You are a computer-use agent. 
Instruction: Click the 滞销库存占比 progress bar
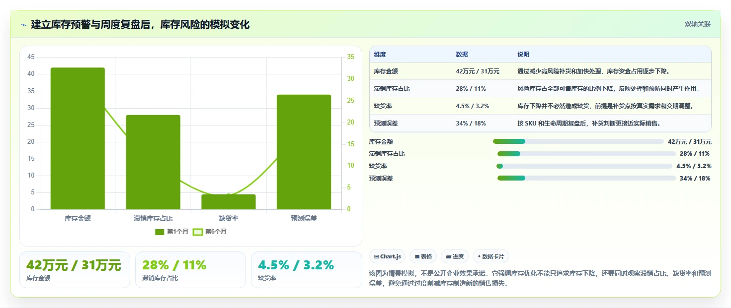tap(586, 154)
